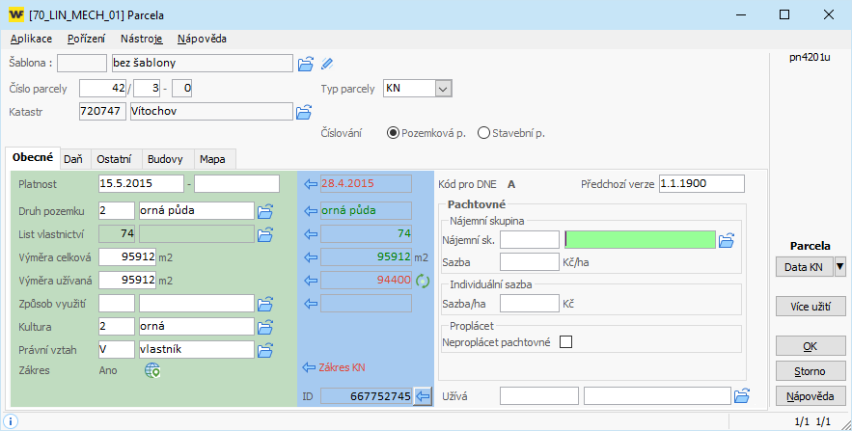Open Způsob využití folder lookup icon
852x431 pixels.
(x=265, y=304)
